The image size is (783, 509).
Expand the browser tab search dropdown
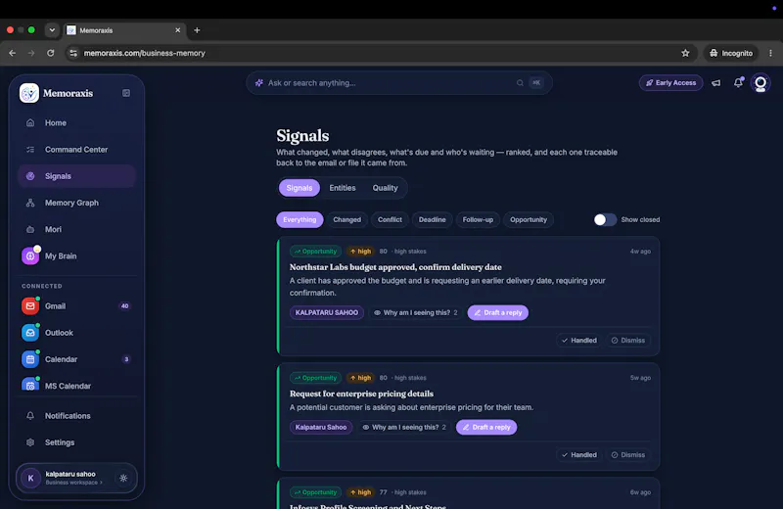(52, 30)
